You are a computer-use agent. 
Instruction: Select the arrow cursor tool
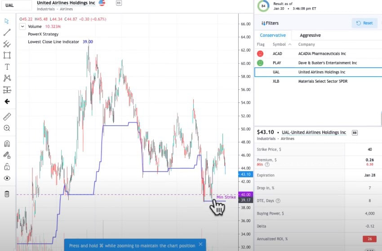7,21
